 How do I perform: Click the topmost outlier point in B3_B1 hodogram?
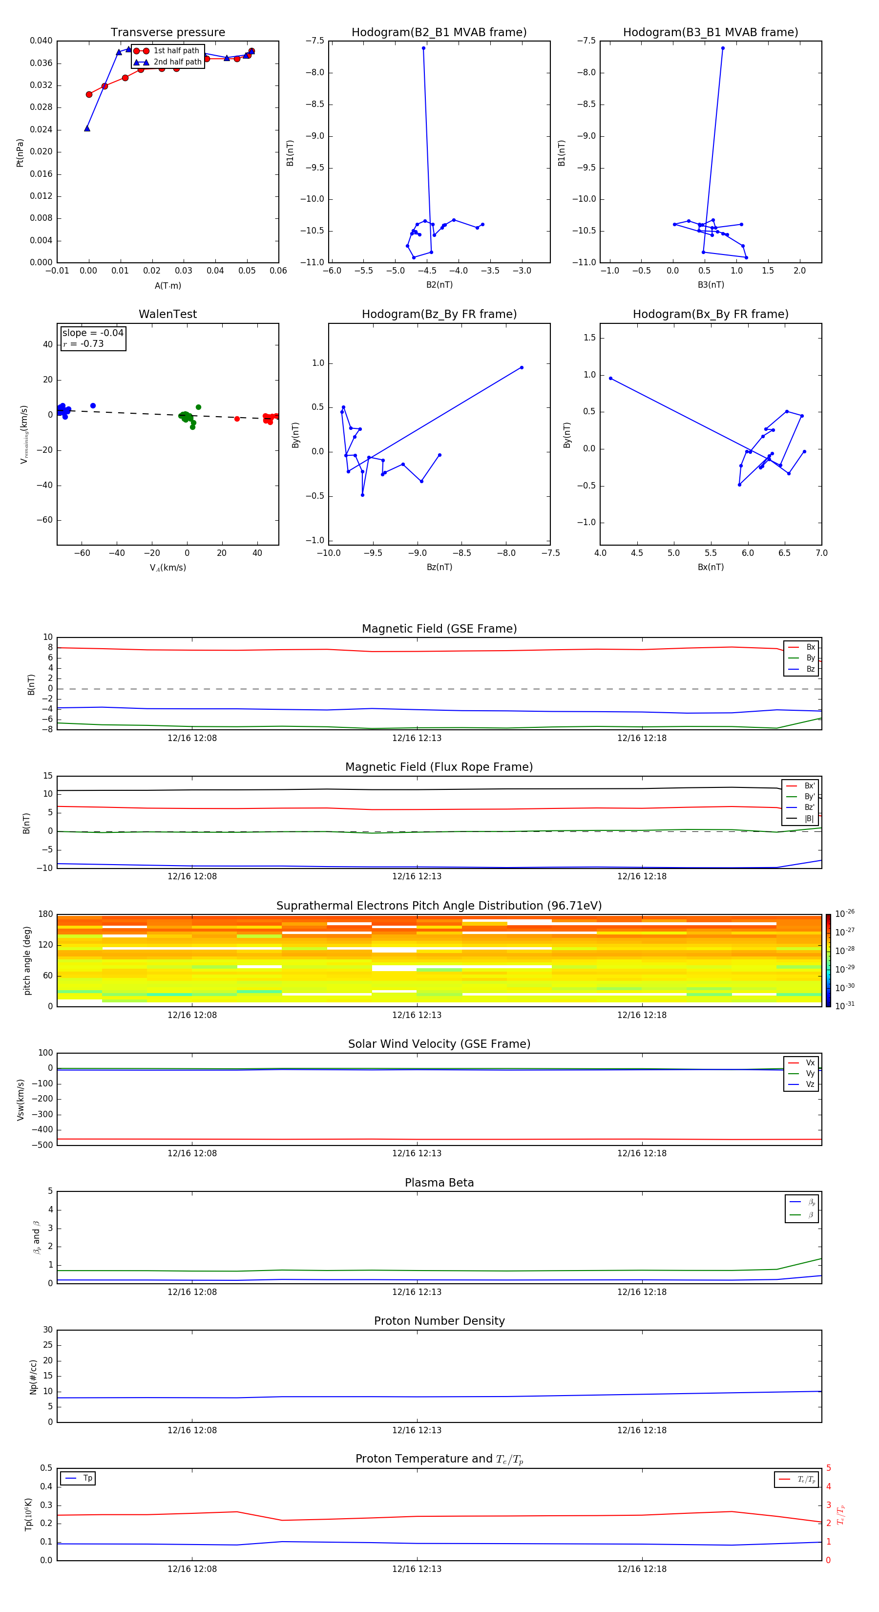point(723,48)
